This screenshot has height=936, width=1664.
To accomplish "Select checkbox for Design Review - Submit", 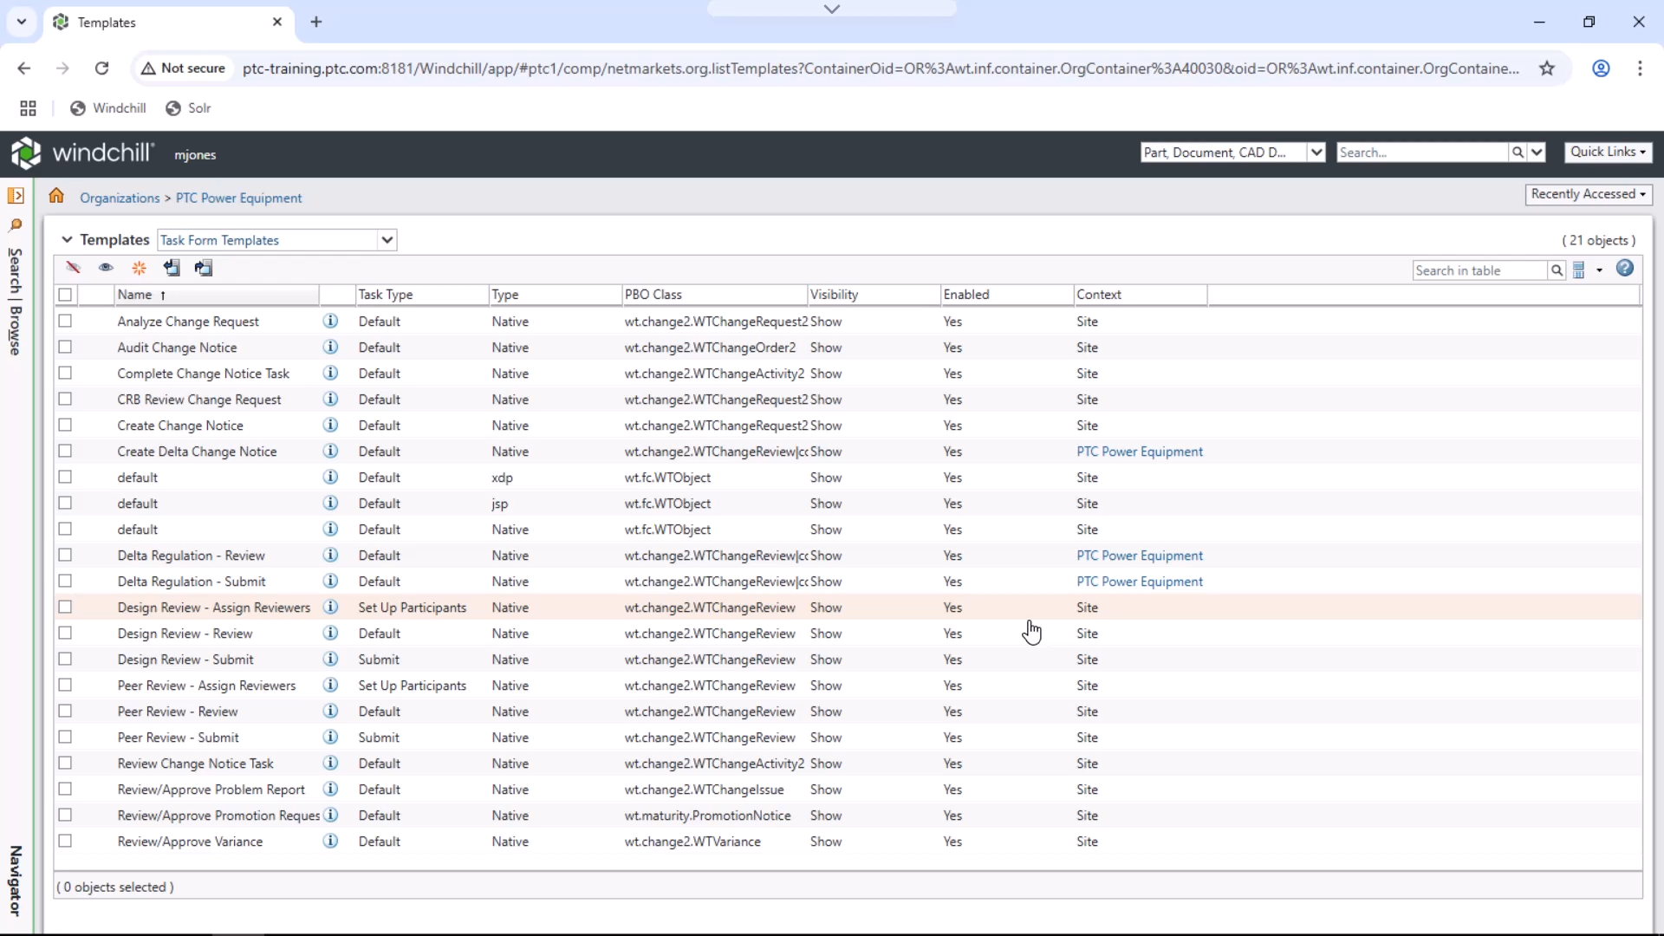I will [x=65, y=659].
